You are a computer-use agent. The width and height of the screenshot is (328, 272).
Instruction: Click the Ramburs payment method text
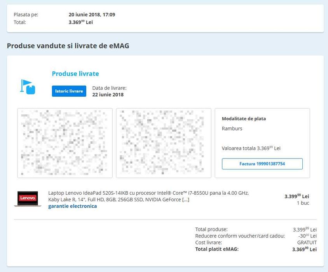[232, 129]
